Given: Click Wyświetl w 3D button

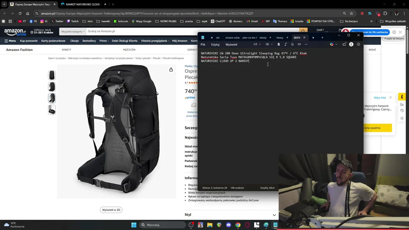Looking at the screenshot, I should tap(111, 210).
